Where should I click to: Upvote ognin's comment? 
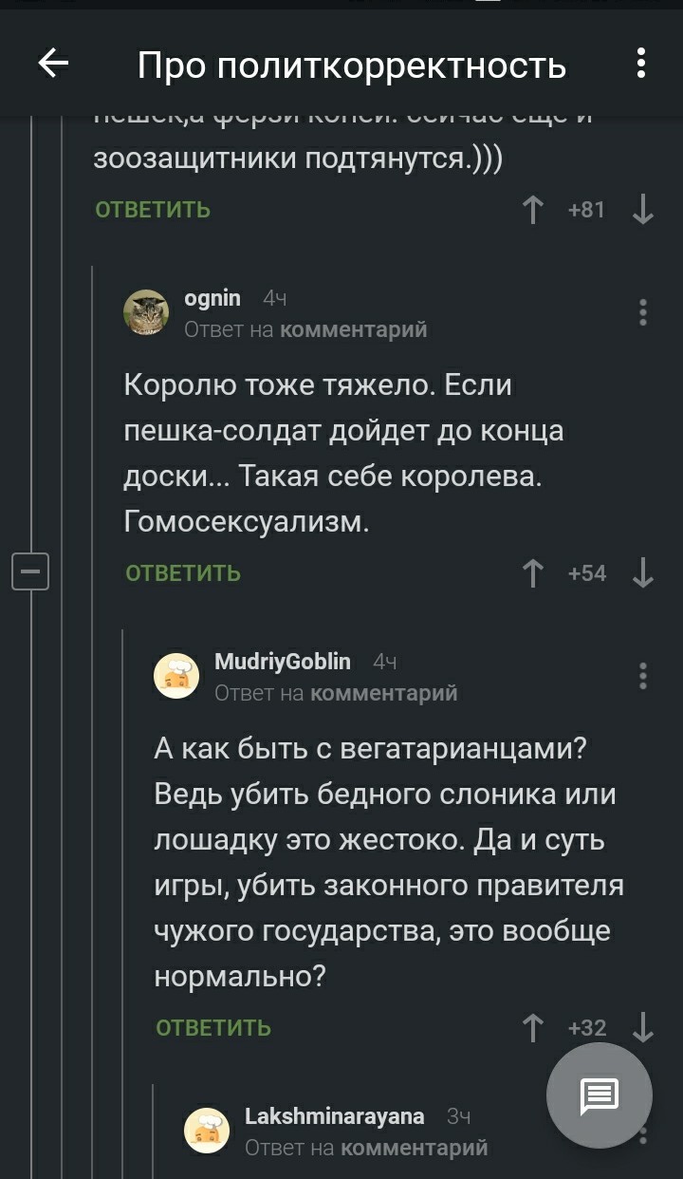click(x=533, y=573)
